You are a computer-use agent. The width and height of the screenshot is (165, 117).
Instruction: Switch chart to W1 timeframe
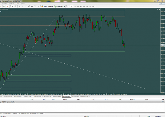pos(90,6)
